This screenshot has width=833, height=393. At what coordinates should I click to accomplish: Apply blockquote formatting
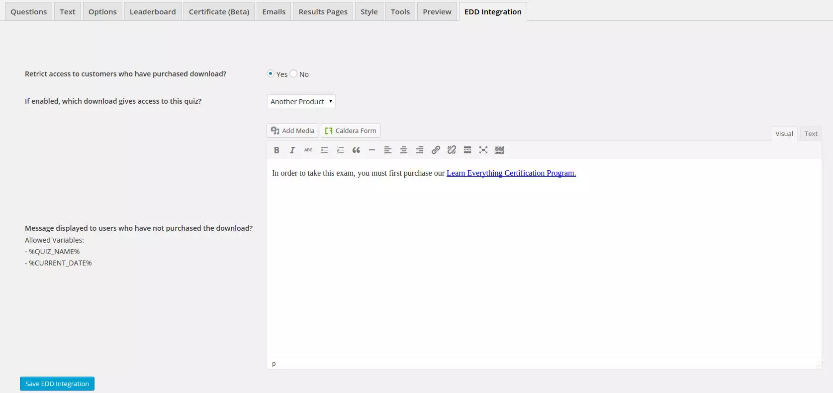(356, 150)
